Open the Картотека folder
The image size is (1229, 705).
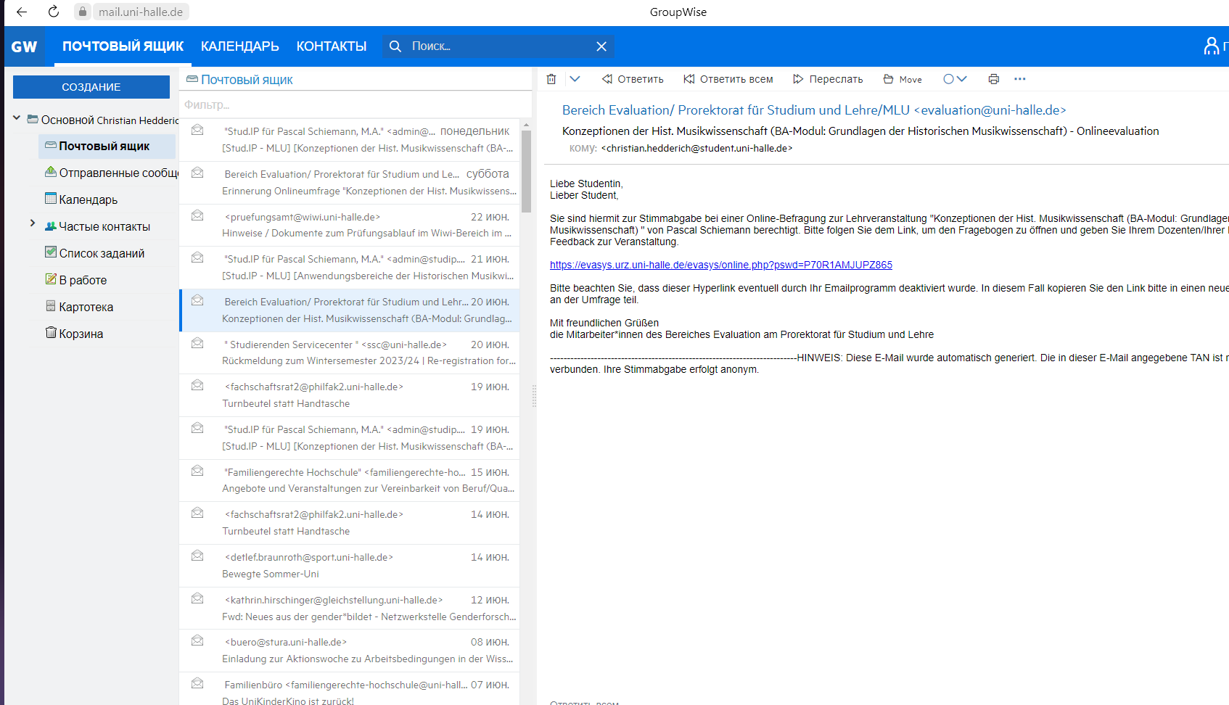point(80,307)
